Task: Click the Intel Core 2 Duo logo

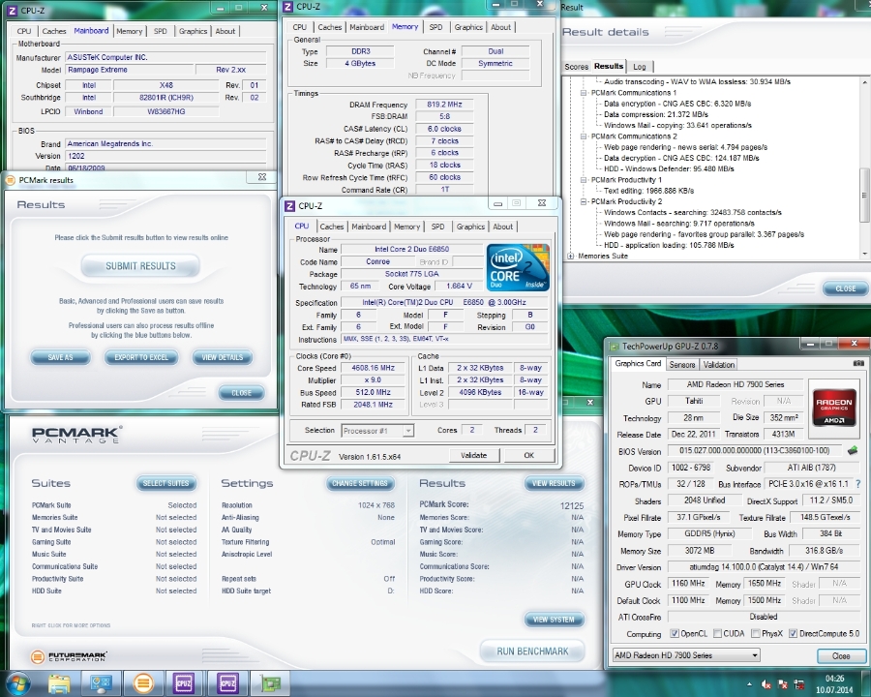Action: click(x=518, y=267)
